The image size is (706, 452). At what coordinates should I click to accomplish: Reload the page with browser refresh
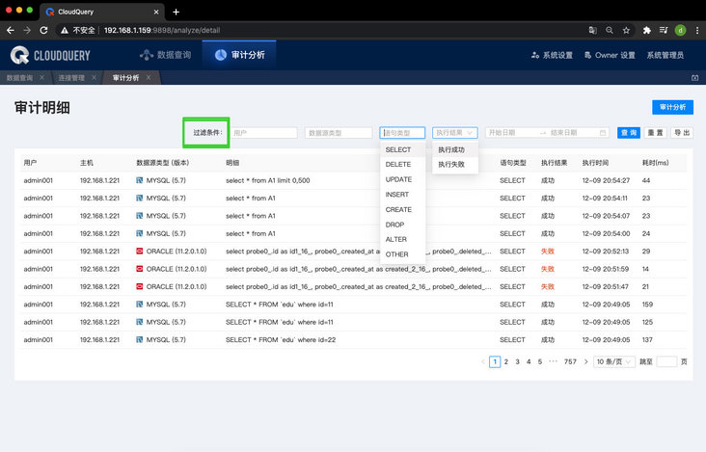pos(43,30)
